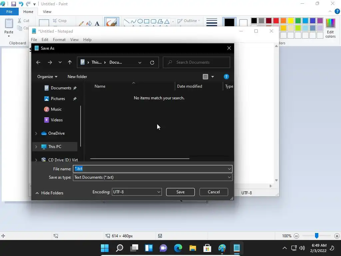Select Paint's Brushes tool
Image resolution: width=341 pixels, height=256 pixels.
coord(112,22)
